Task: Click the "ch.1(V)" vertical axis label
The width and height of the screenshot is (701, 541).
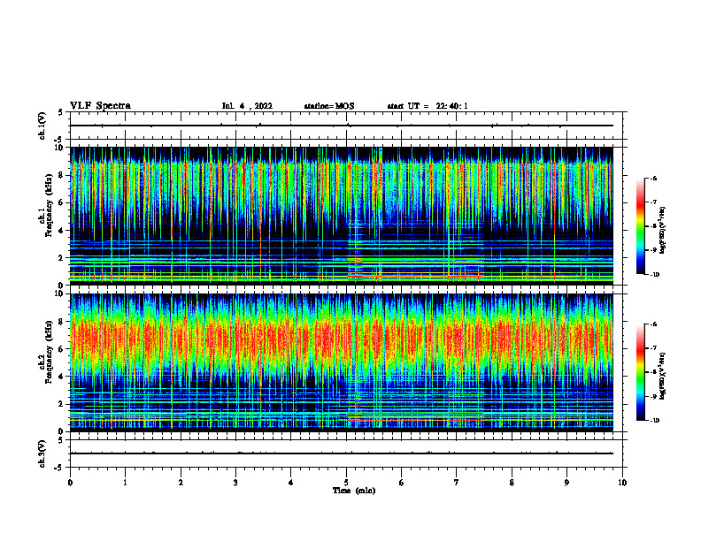Action: click(42, 126)
